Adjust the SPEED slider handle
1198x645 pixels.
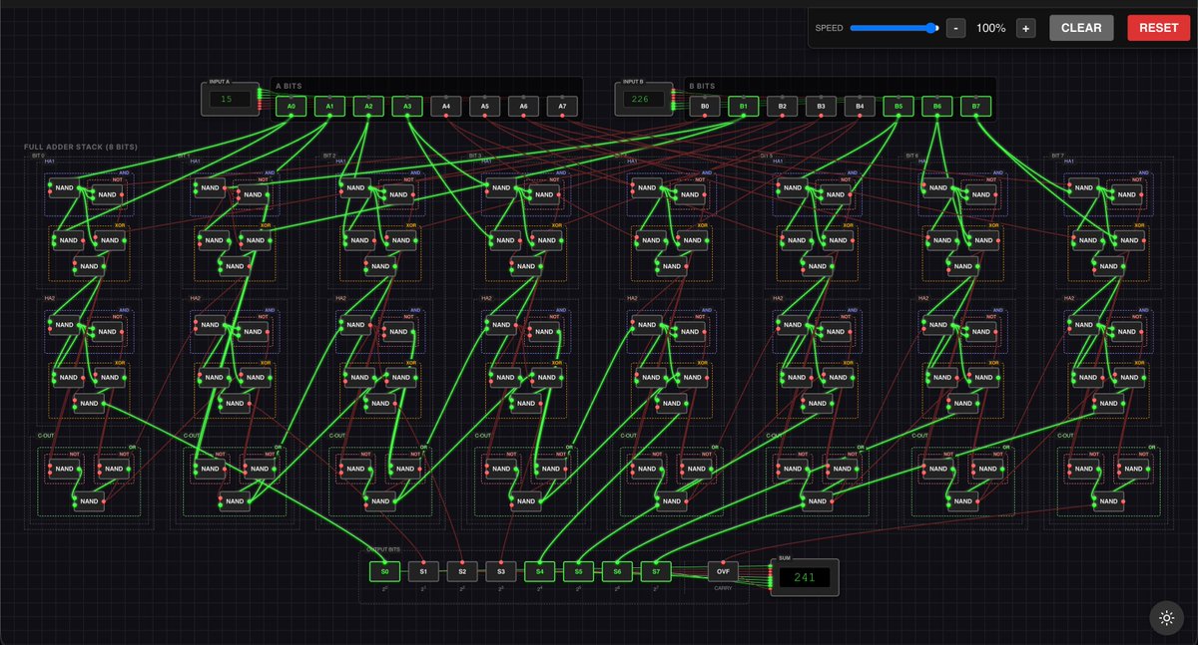tap(932, 28)
